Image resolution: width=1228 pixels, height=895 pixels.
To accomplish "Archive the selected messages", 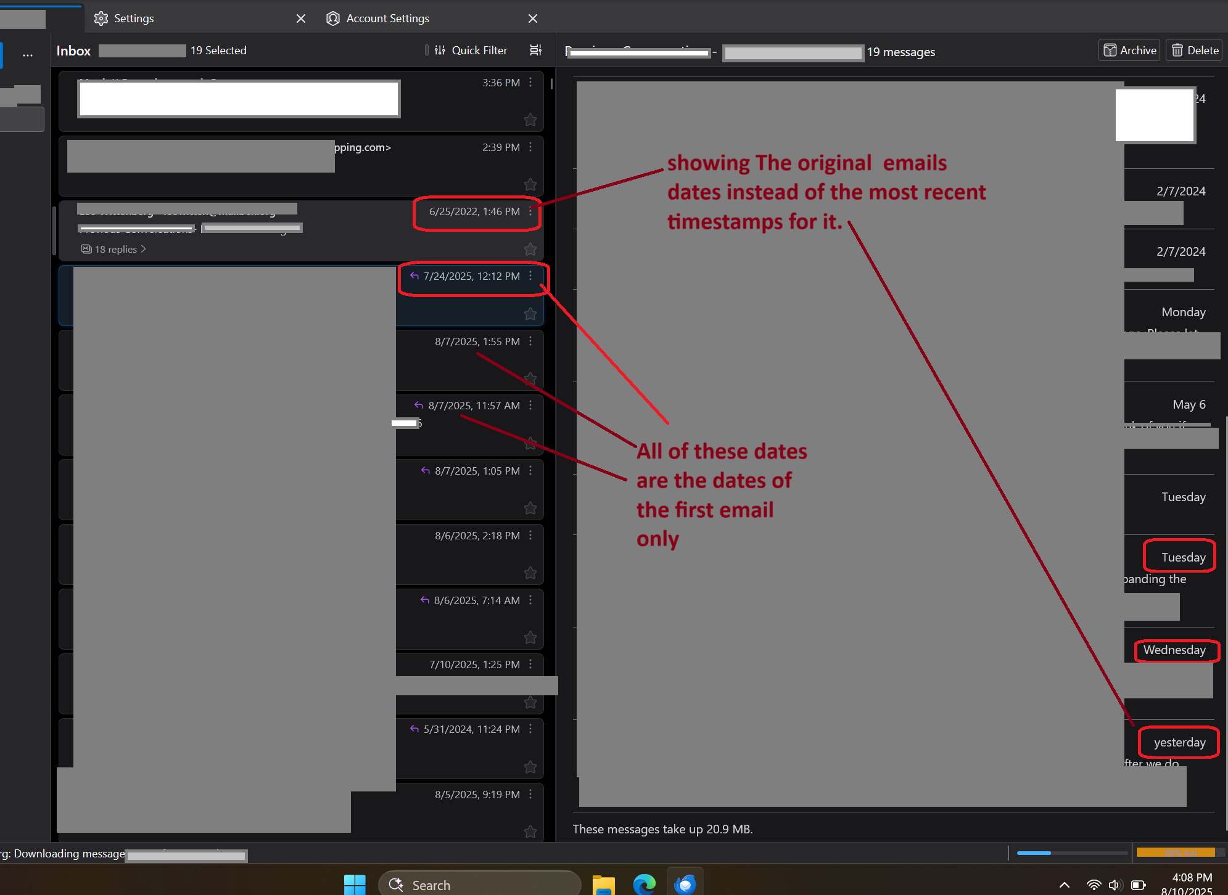I will pos(1129,51).
